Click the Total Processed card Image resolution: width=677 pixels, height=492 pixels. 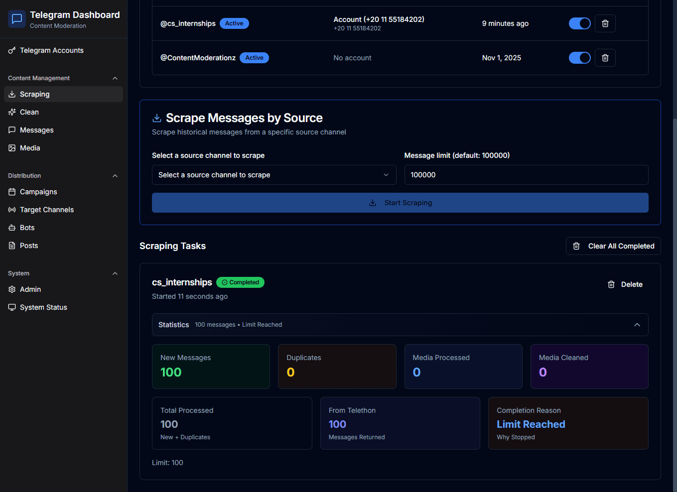pyautogui.click(x=232, y=423)
